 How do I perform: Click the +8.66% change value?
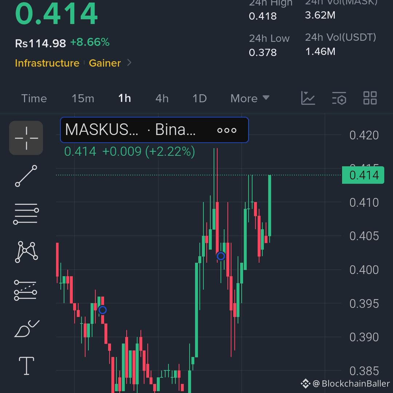tap(90, 42)
